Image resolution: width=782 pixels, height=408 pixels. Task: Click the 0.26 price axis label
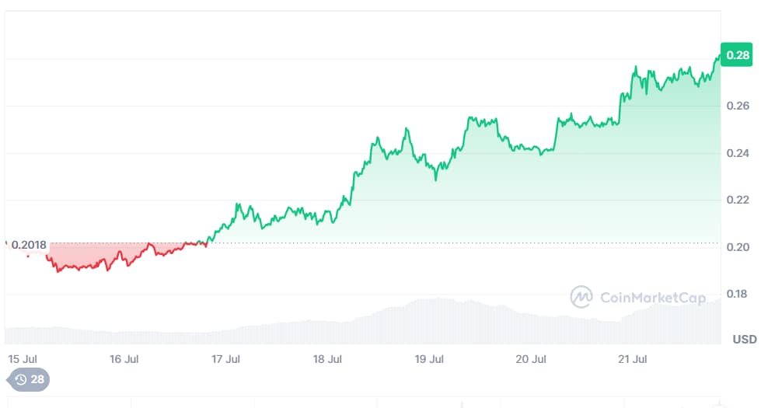click(x=738, y=106)
